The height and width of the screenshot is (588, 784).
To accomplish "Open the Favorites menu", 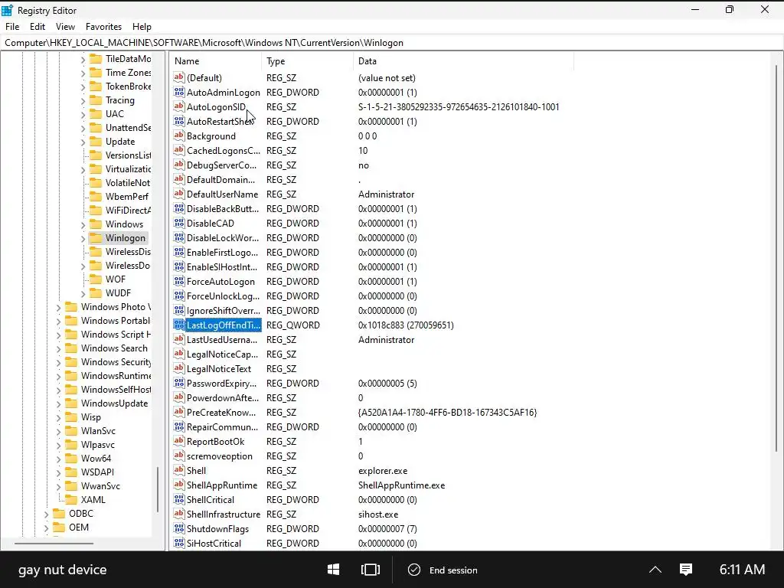I will pos(103,27).
